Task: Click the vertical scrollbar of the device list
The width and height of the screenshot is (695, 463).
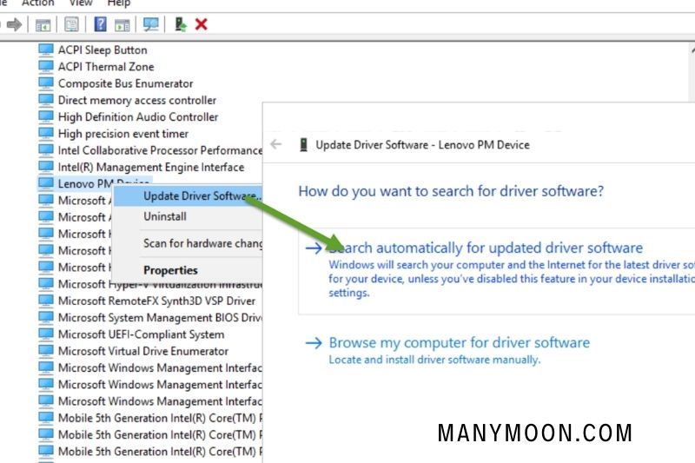Action: [692, 73]
